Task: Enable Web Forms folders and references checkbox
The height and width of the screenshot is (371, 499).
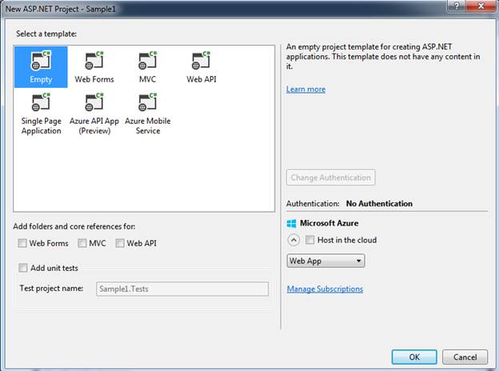Action: (22, 243)
